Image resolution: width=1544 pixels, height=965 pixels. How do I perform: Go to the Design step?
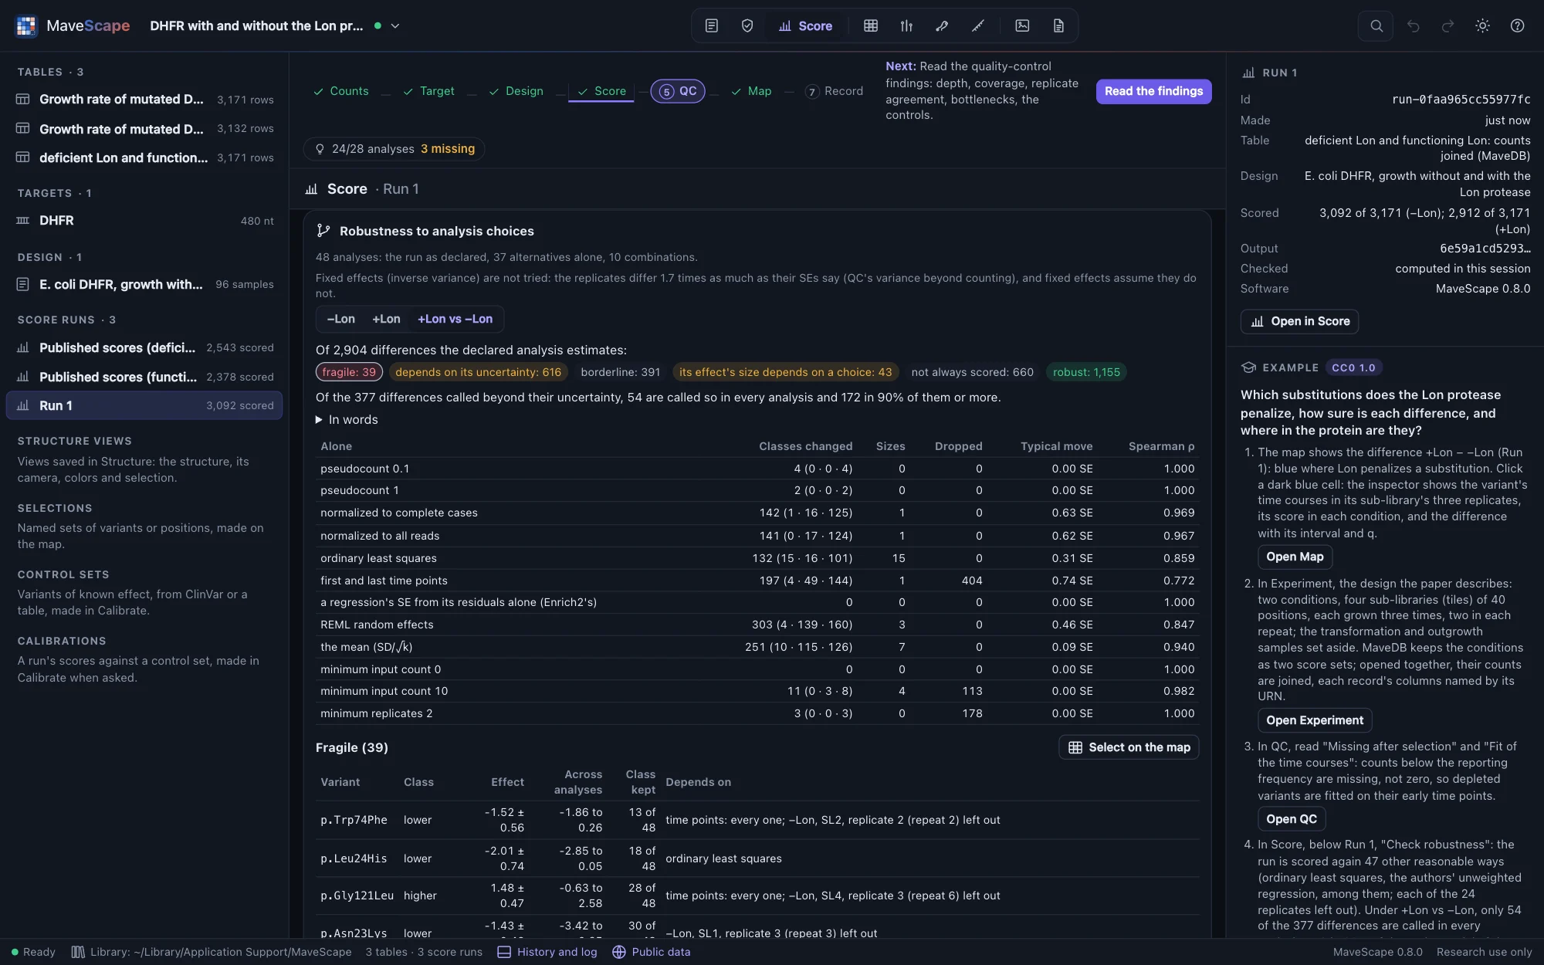point(516,91)
